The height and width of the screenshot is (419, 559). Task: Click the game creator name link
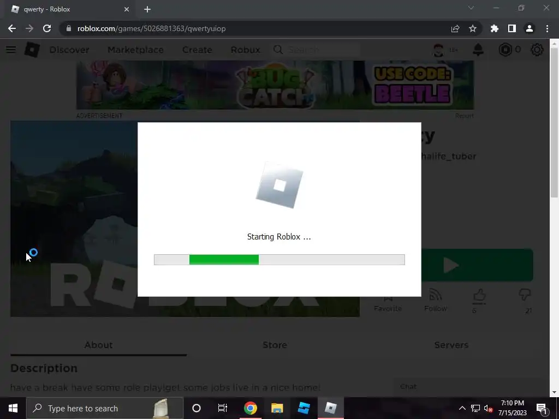click(449, 157)
